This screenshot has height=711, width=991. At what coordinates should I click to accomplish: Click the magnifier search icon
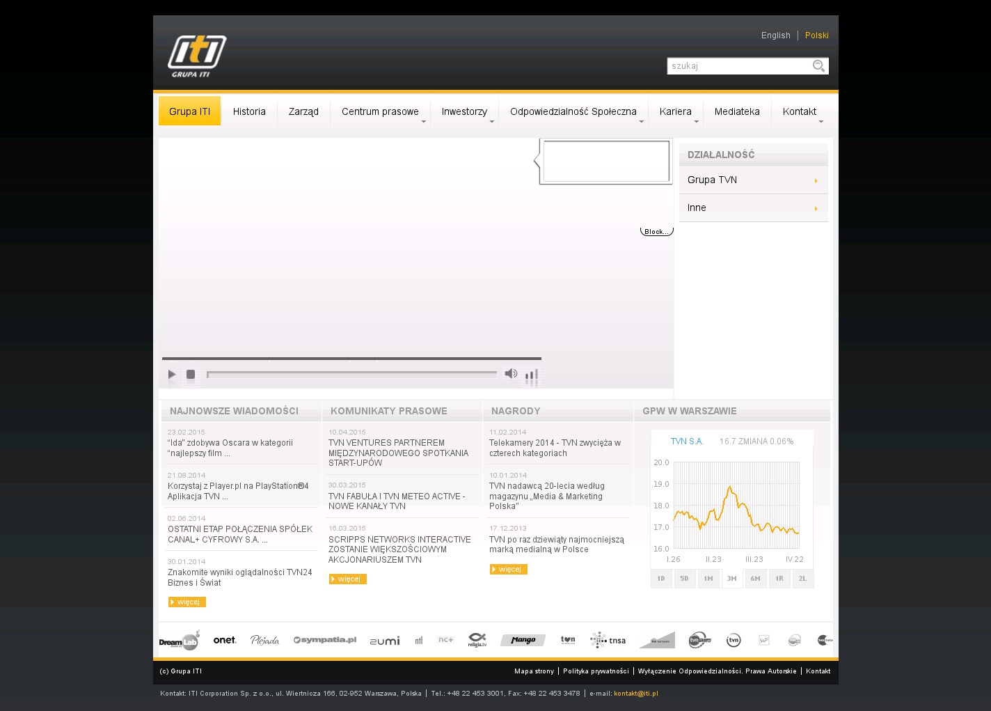point(818,66)
